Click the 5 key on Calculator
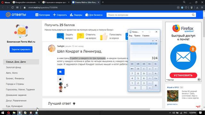Screen dimensions: 205x115 [x=138, y=78]
